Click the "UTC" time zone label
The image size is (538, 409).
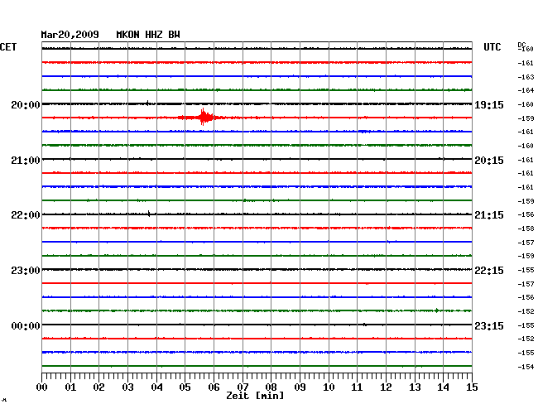pyautogui.click(x=492, y=47)
